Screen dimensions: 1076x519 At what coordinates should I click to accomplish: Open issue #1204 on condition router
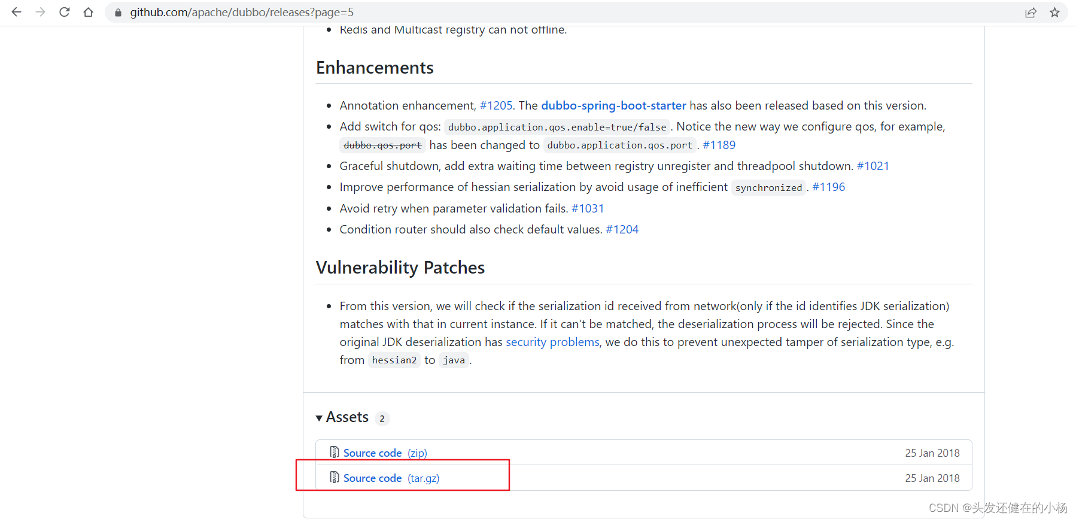(x=622, y=230)
